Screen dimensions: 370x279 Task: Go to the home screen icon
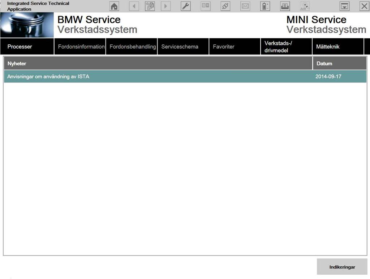114,6
